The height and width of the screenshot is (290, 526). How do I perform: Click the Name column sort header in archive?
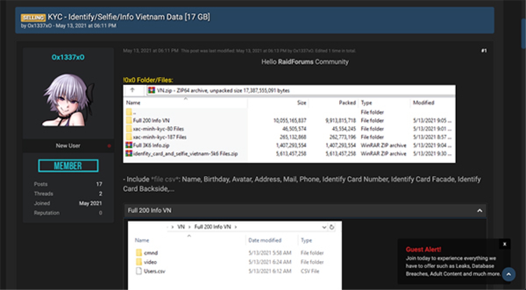(x=133, y=103)
